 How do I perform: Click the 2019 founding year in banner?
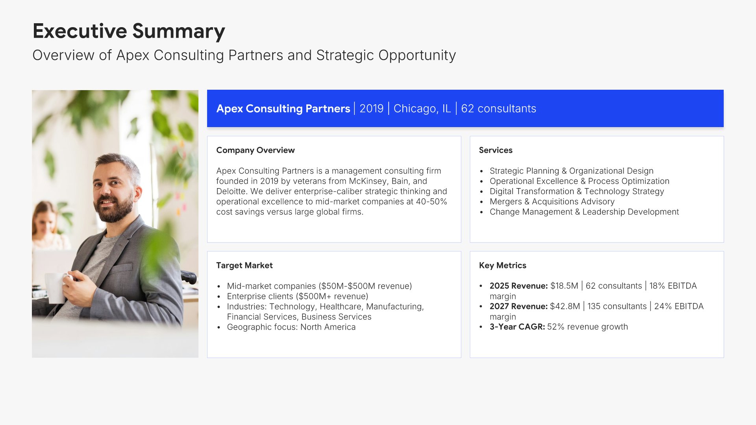(371, 109)
